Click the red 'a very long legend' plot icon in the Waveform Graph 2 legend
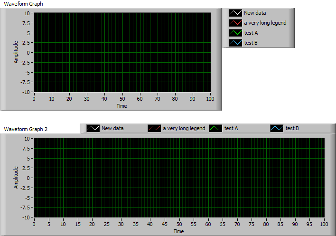This screenshot has width=336, height=236. [154, 128]
